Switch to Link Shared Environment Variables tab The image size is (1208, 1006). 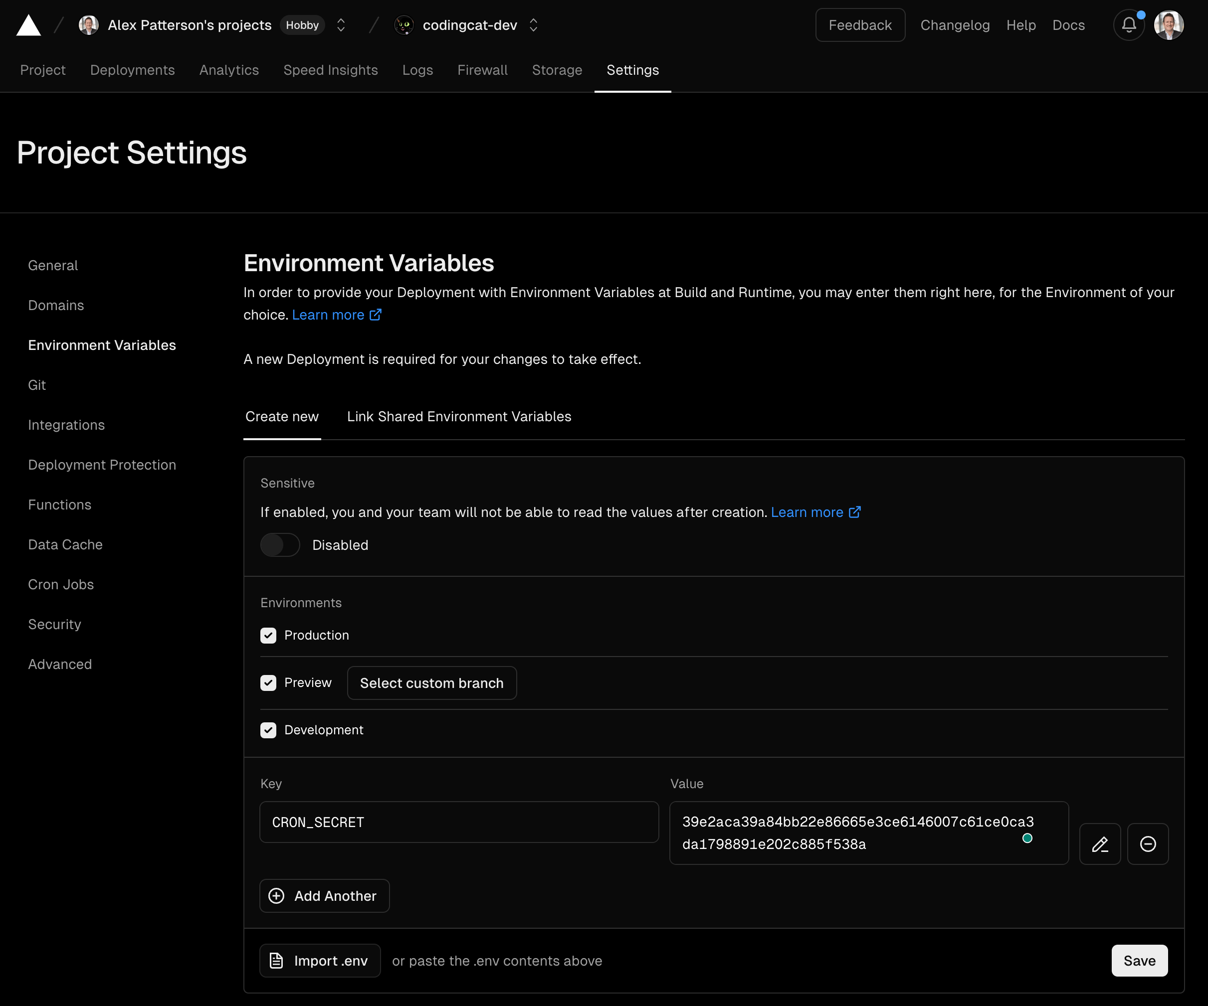pyautogui.click(x=459, y=417)
